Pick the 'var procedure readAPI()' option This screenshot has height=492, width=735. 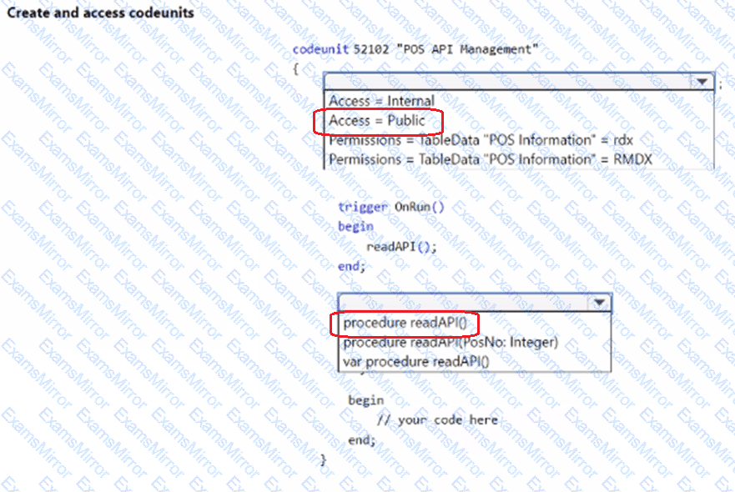415,361
